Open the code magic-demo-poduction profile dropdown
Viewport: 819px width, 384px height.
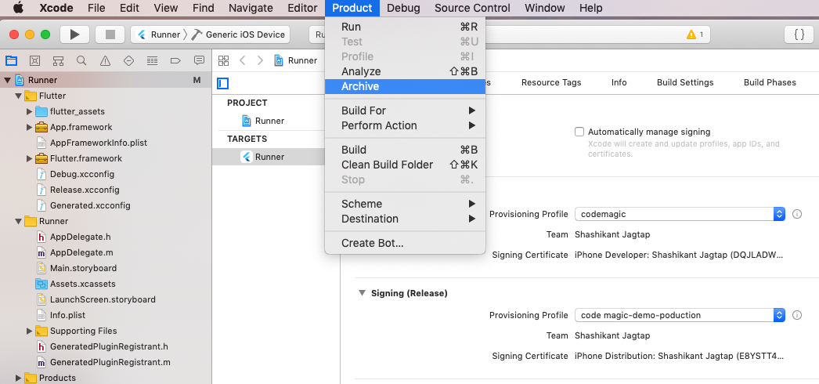click(x=680, y=315)
